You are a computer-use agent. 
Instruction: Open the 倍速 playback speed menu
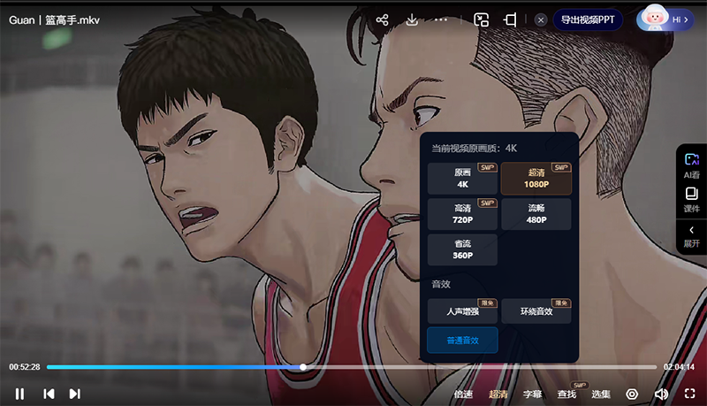pos(463,395)
